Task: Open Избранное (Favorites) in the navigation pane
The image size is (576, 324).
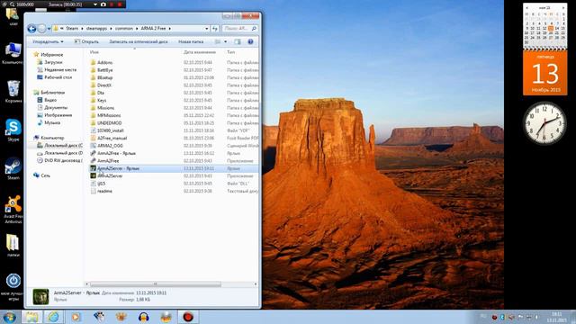Action: [x=52, y=54]
